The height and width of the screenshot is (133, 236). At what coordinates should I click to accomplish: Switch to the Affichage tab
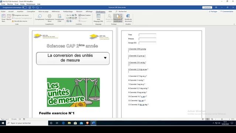coord(89,11)
